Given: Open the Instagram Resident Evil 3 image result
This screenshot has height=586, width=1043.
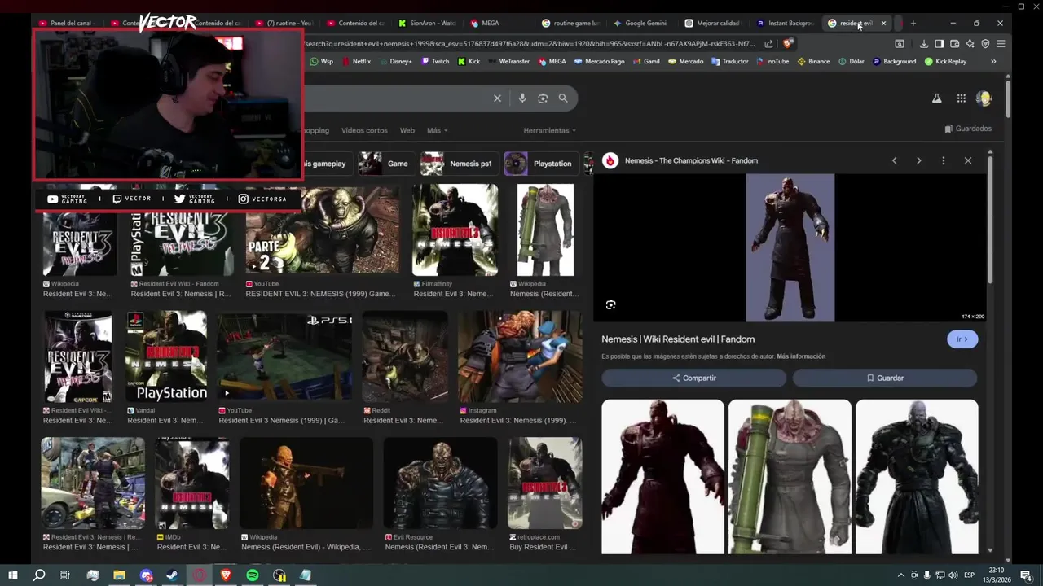Looking at the screenshot, I should (x=520, y=356).
